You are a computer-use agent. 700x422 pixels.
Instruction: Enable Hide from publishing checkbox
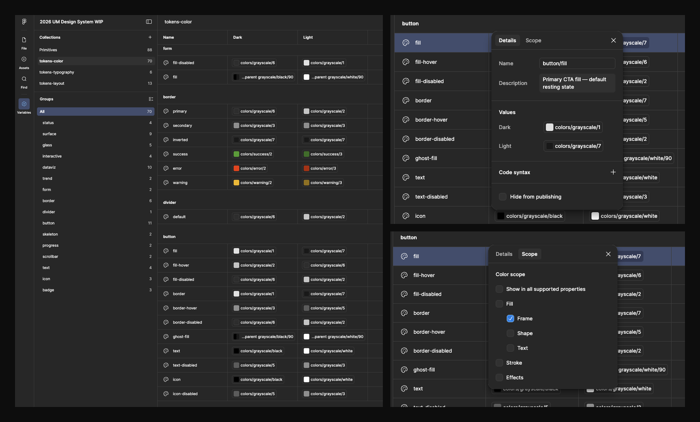(503, 197)
